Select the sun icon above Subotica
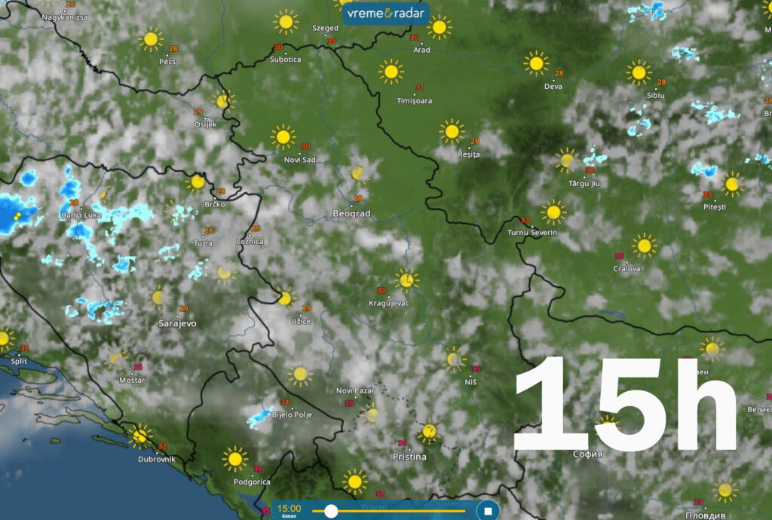The height and width of the screenshot is (520, 772). pyautogui.click(x=285, y=22)
